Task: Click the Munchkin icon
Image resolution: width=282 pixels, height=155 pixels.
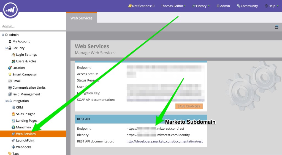Action: pyautogui.click(x=13, y=127)
